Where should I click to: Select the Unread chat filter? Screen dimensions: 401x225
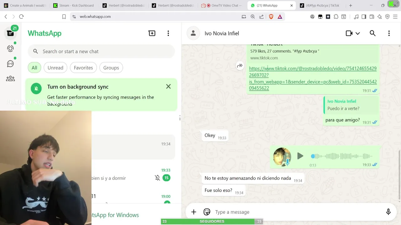[x=55, y=67]
